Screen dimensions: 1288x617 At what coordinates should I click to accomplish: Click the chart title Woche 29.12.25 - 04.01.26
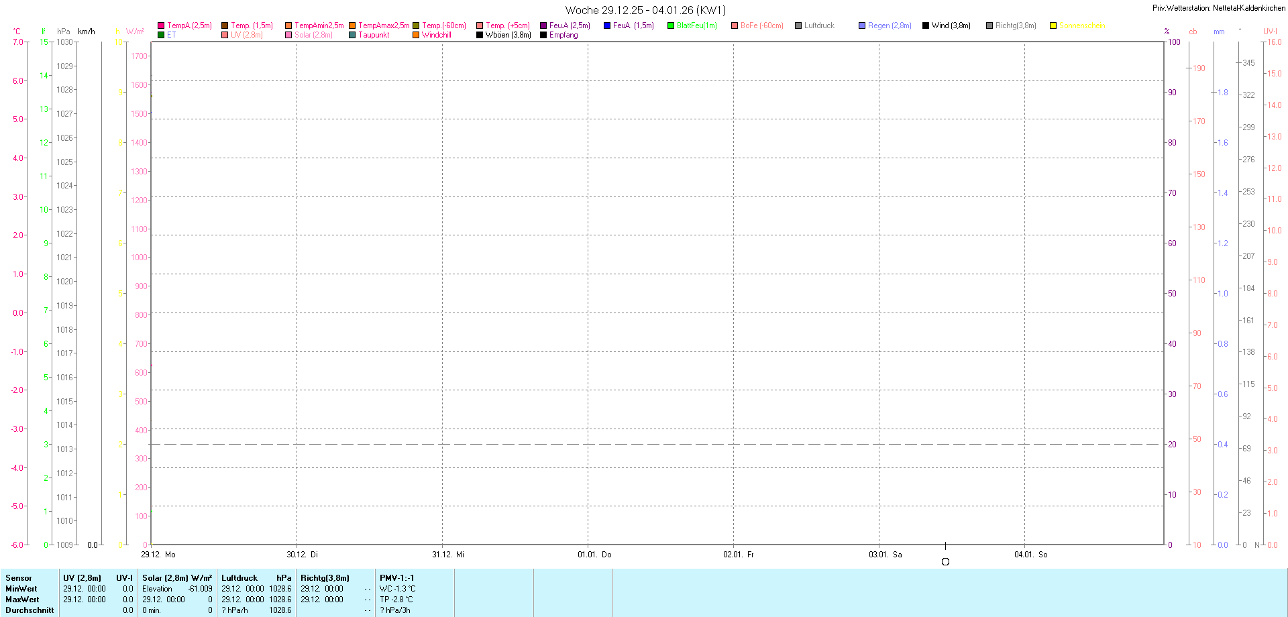tap(645, 10)
